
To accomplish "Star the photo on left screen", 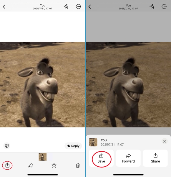I will click(54, 165).
